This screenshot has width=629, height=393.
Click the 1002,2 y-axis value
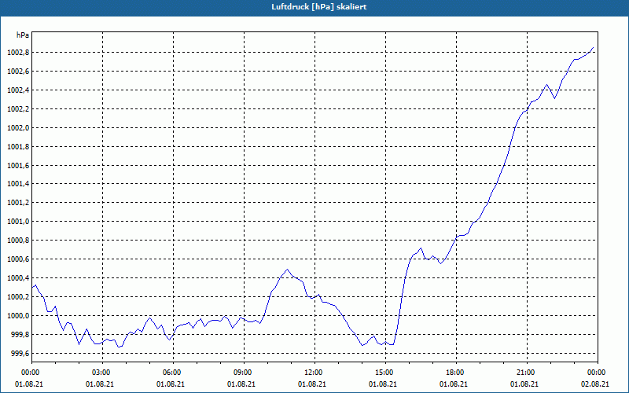(17, 109)
